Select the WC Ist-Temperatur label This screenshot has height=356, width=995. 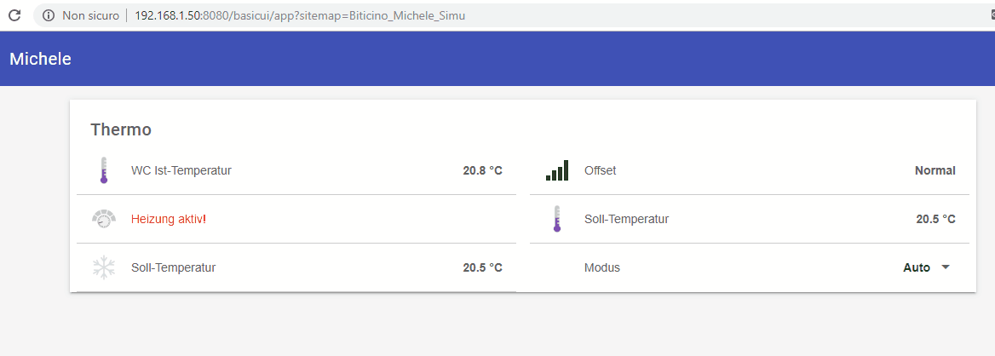(181, 170)
